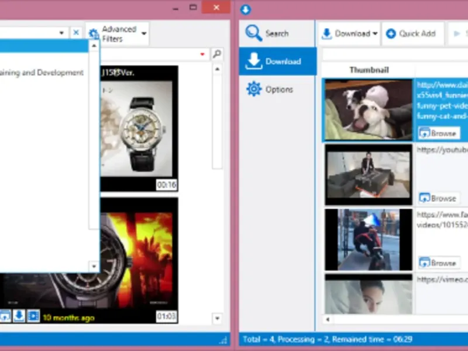
Task: Open the top combo box dropdown arrow
Action: [x=61, y=33]
